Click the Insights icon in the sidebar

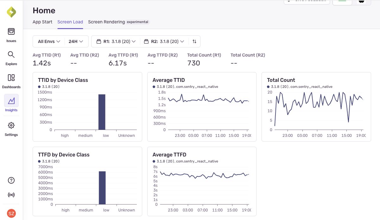pos(11,105)
